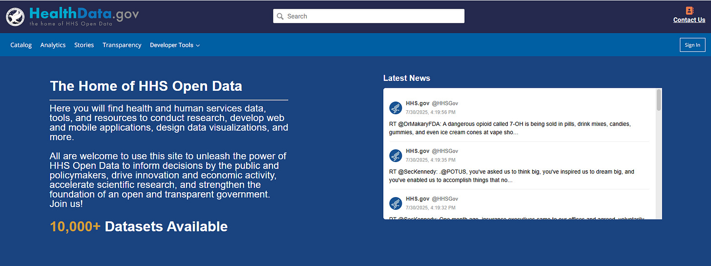Viewport: 711px width, 266px height.
Task: Open the Catalog menu item
Action: (x=21, y=45)
